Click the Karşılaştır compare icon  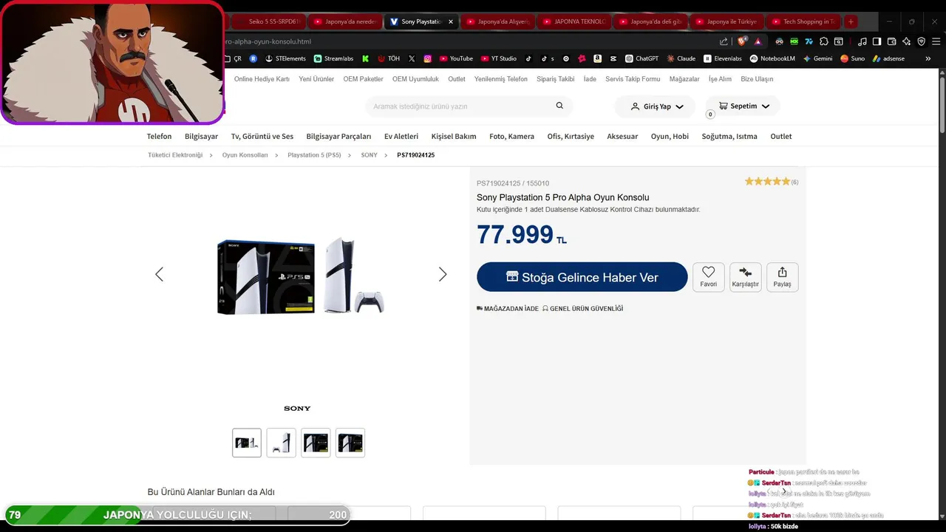click(745, 277)
